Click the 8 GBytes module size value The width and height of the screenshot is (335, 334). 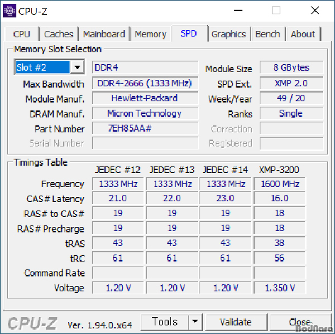[291, 67]
